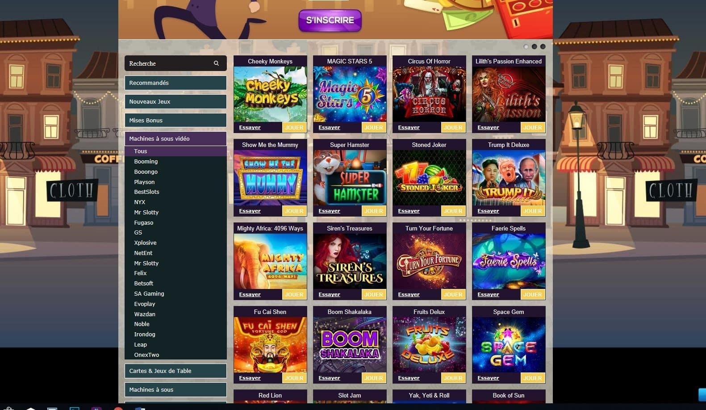The height and width of the screenshot is (410, 706).
Task: Select the Super Hamster game thumbnail
Action: point(350,178)
